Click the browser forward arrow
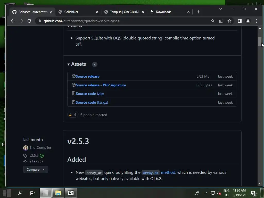Image resolution: width=264 pixels, height=198 pixels. tap(21, 21)
